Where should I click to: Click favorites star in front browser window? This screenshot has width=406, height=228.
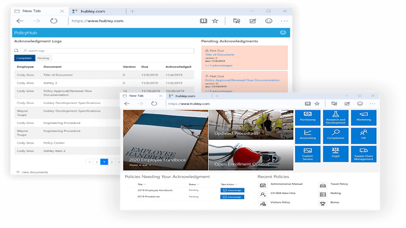point(317,104)
